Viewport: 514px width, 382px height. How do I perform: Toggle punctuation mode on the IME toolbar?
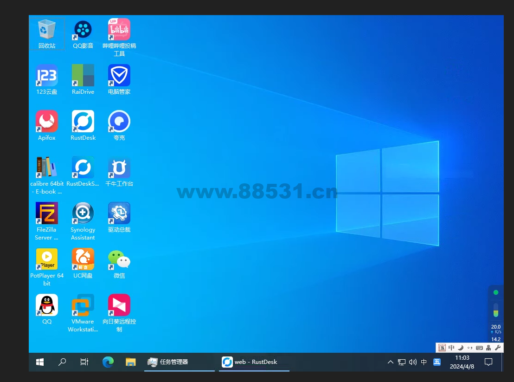470,348
